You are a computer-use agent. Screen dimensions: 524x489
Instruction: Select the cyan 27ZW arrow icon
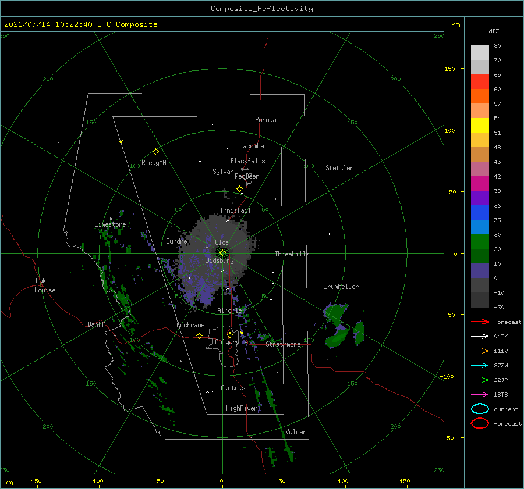[x=480, y=366]
